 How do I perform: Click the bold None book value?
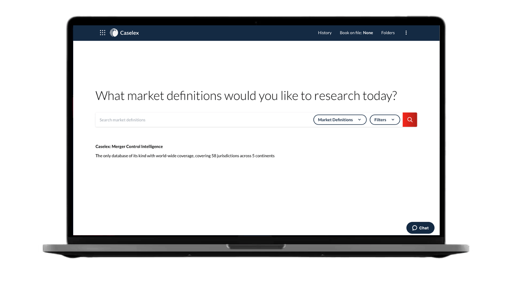[x=368, y=33]
